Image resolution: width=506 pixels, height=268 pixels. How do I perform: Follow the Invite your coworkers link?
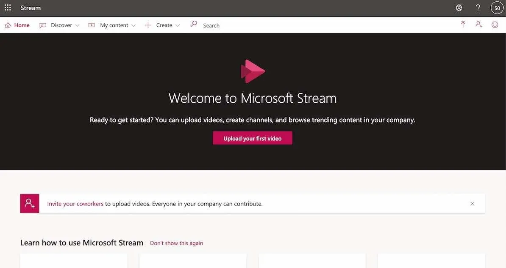point(75,204)
